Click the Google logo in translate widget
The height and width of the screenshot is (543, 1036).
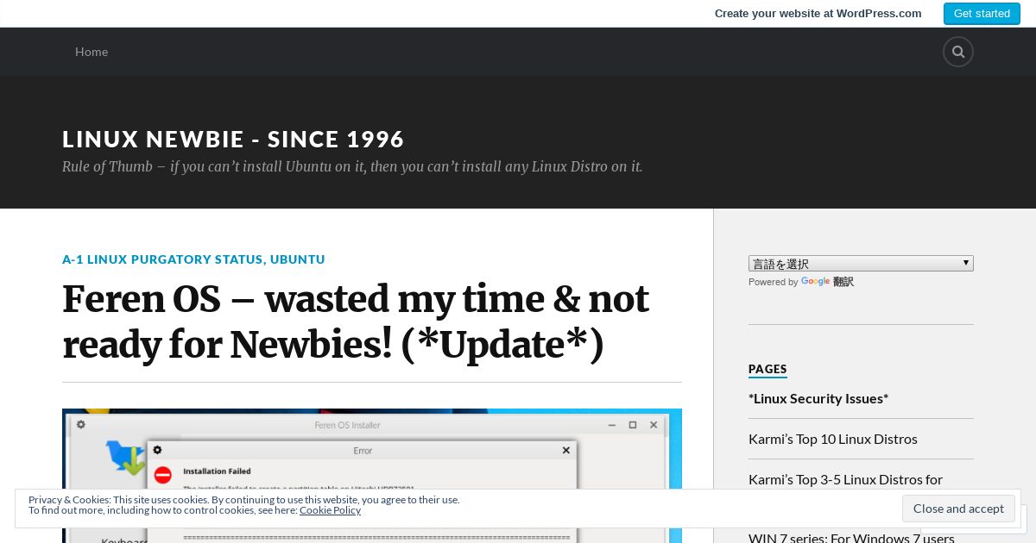(x=815, y=282)
